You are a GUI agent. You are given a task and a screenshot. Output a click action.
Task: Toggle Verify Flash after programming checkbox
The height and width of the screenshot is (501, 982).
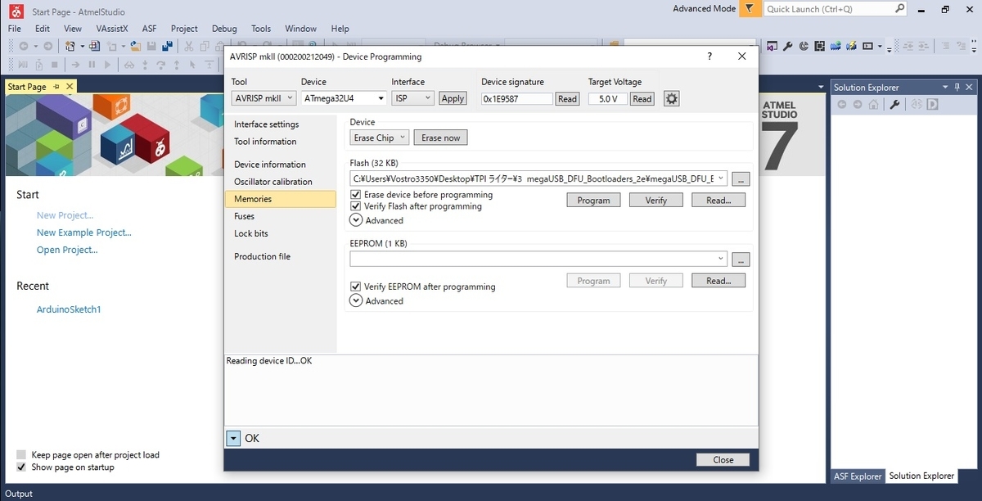click(x=356, y=206)
